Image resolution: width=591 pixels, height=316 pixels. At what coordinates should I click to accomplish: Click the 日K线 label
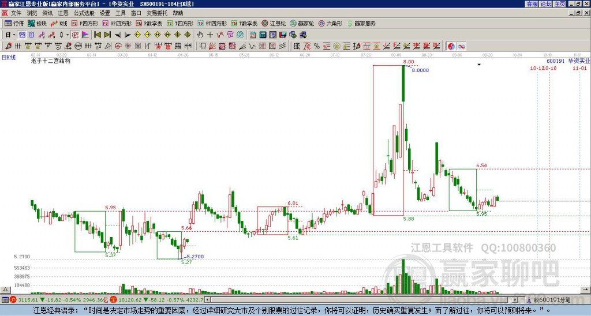pyautogui.click(x=9, y=58)
